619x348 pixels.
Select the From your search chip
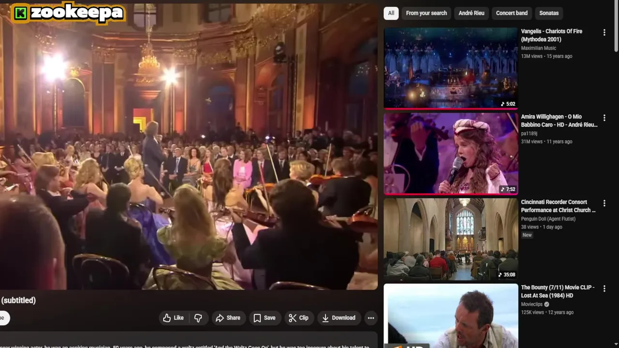[426, 13]
